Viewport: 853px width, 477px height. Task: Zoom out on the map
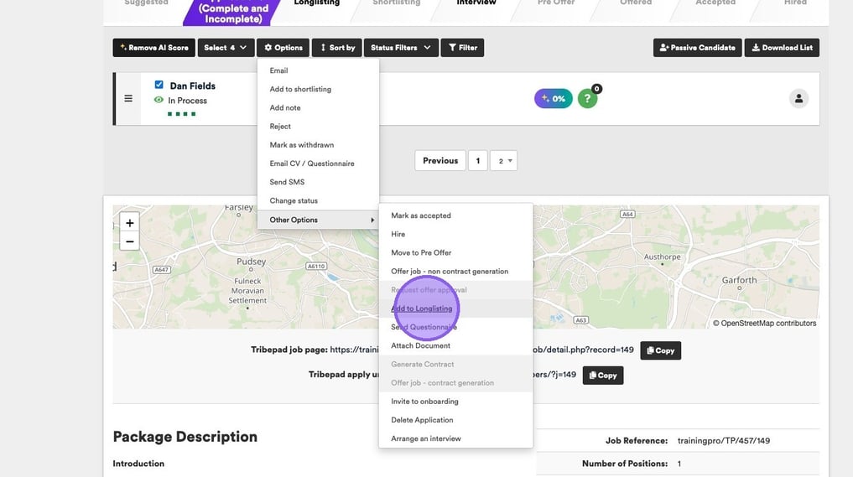[x=129, y=241]
